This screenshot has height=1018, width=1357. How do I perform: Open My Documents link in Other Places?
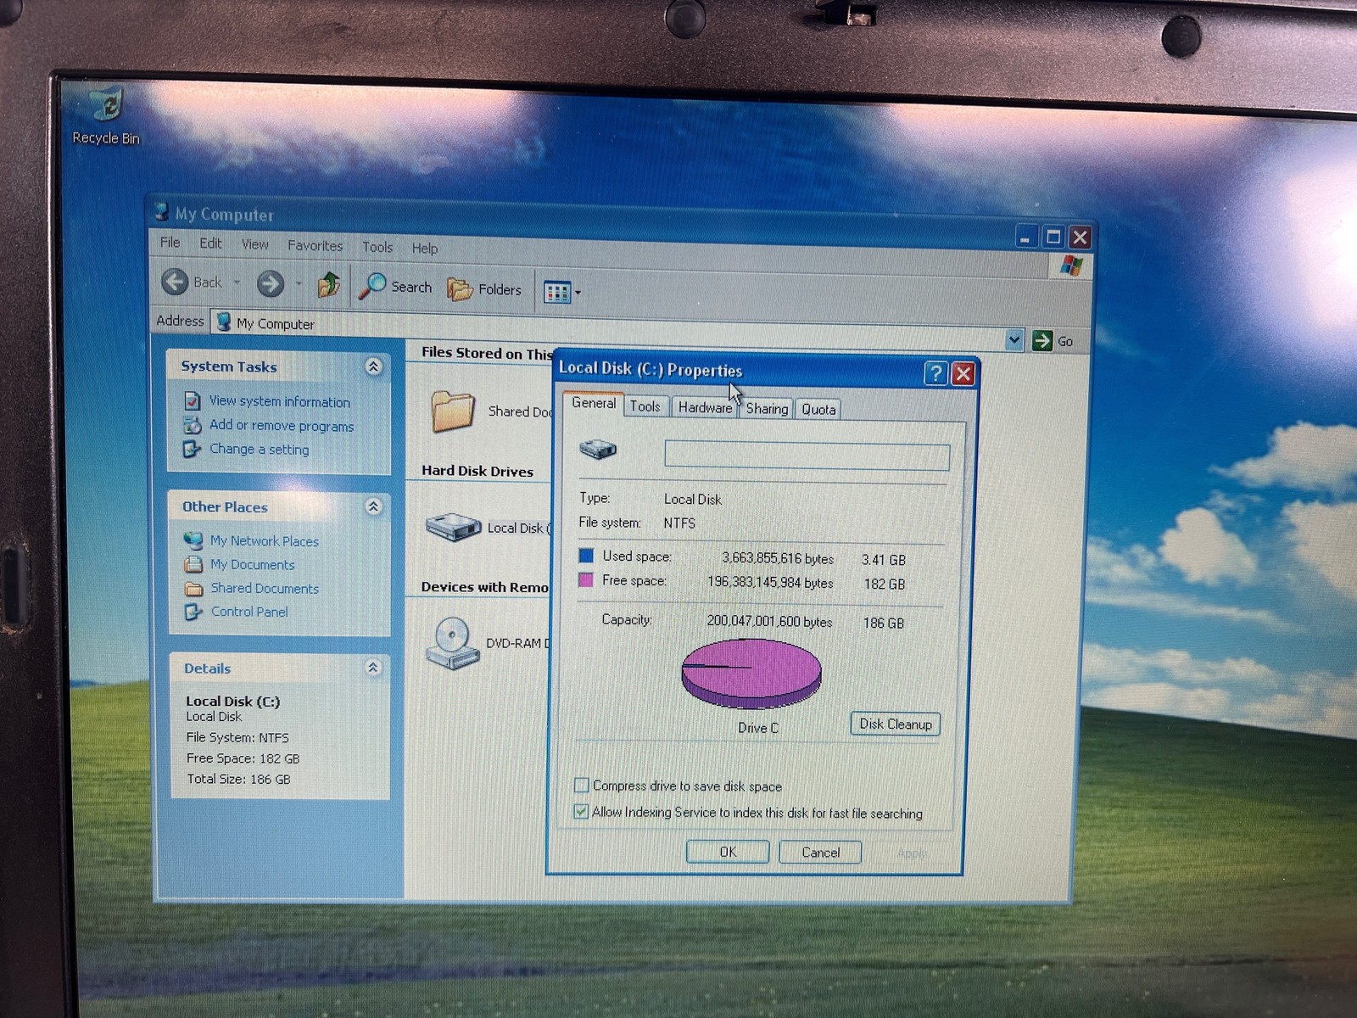(253, 565)
